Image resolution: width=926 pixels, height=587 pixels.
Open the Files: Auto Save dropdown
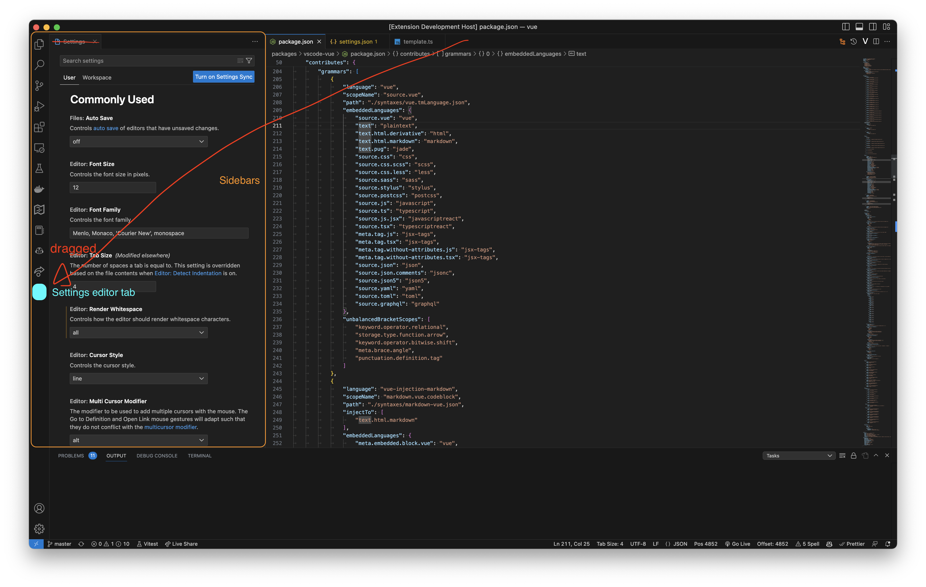(x=138, y=141)
